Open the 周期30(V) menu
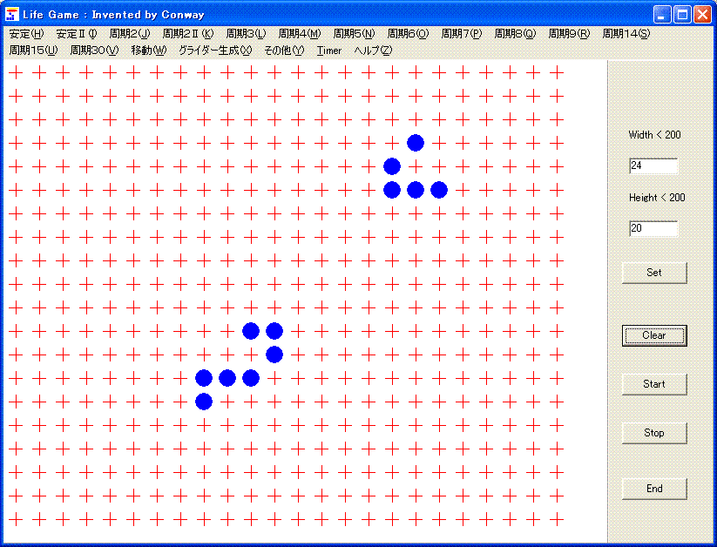Image resolution: width=717 pixels, height=547 pixels. (94, 51)
